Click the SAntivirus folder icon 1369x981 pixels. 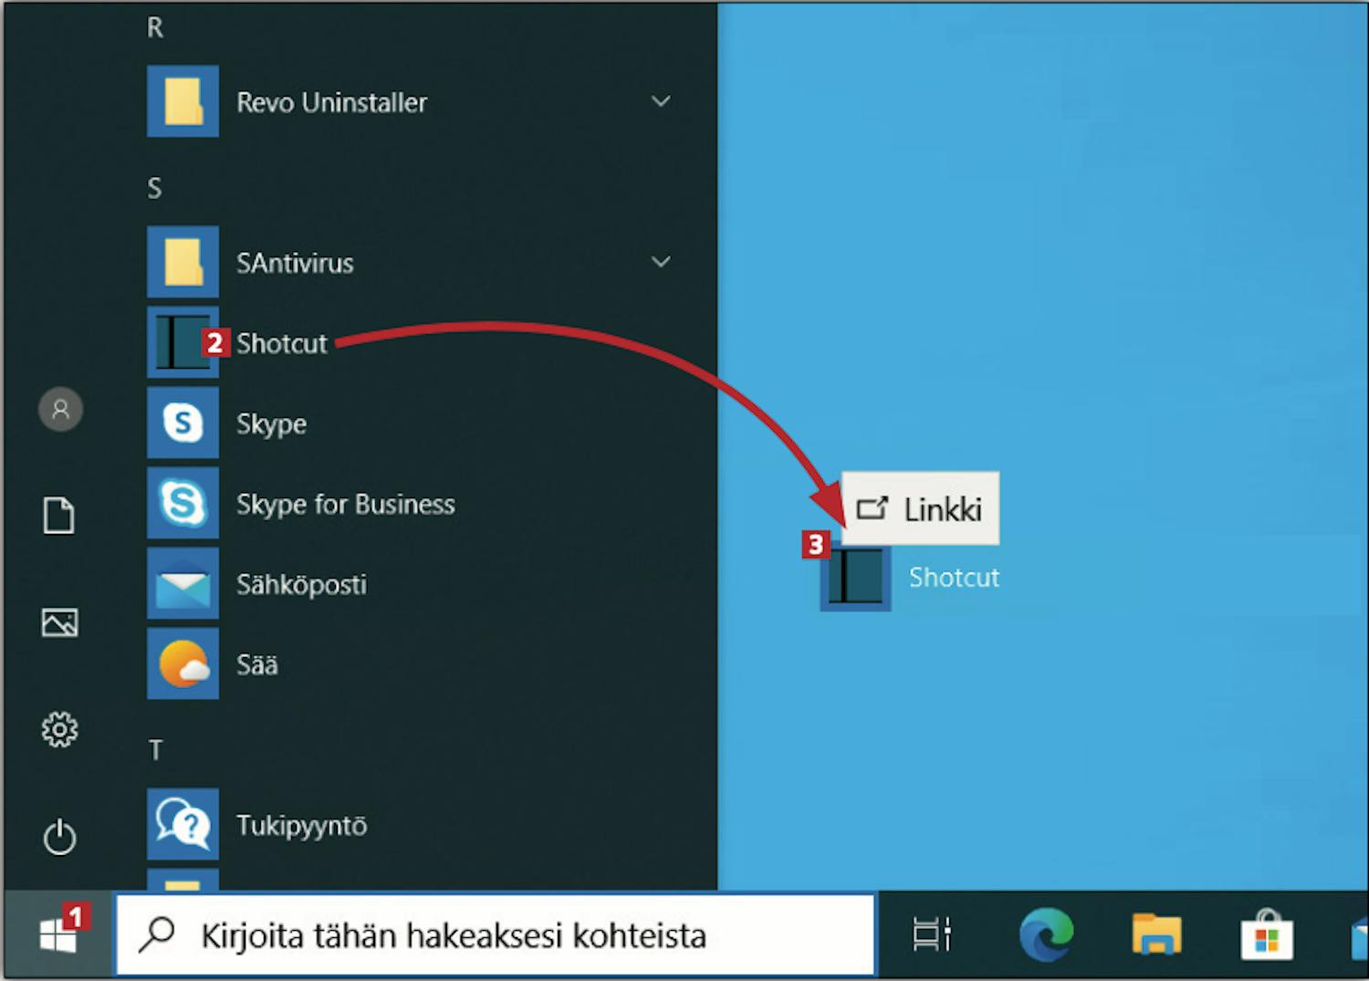point(183,262)
